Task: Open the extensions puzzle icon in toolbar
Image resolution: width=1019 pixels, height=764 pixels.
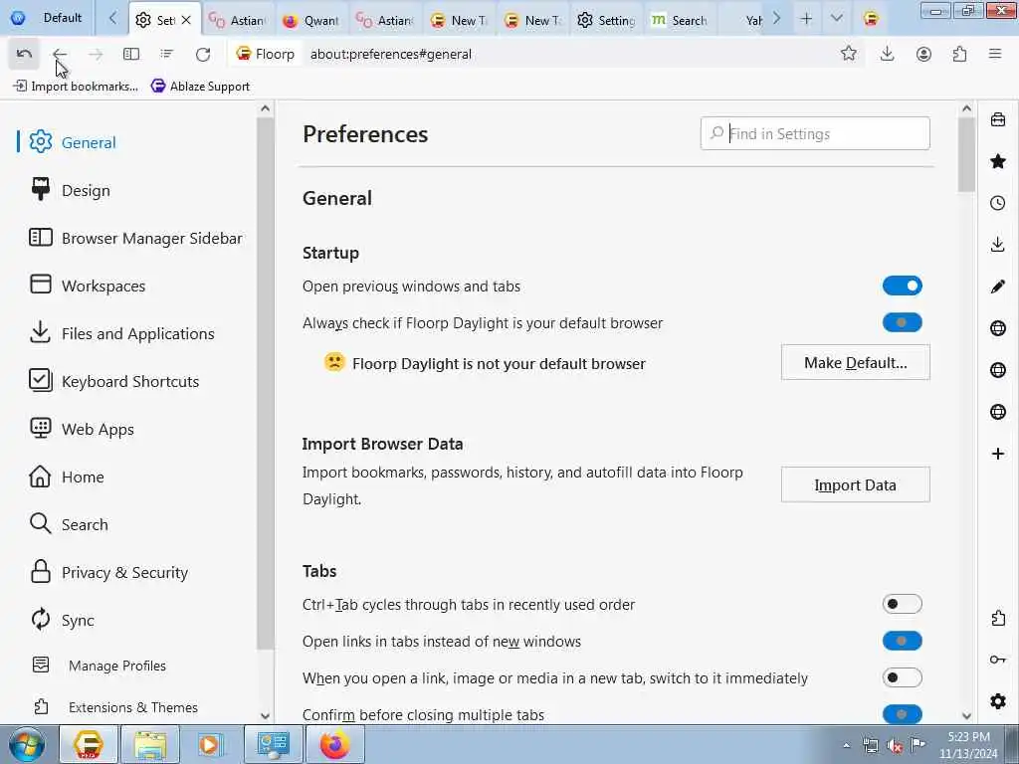Action: coord(960,54)
